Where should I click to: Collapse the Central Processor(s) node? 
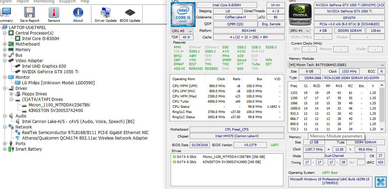click(4, 33)
